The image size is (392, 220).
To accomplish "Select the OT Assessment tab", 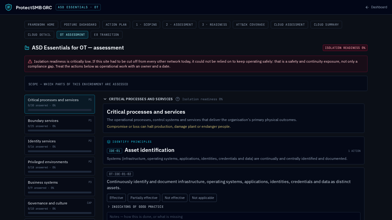I will pos(72,35).
